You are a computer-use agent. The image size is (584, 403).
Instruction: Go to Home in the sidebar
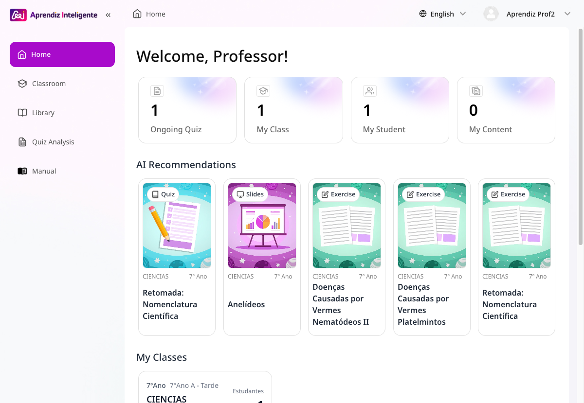pyautogui.click(x=62, y=54)
